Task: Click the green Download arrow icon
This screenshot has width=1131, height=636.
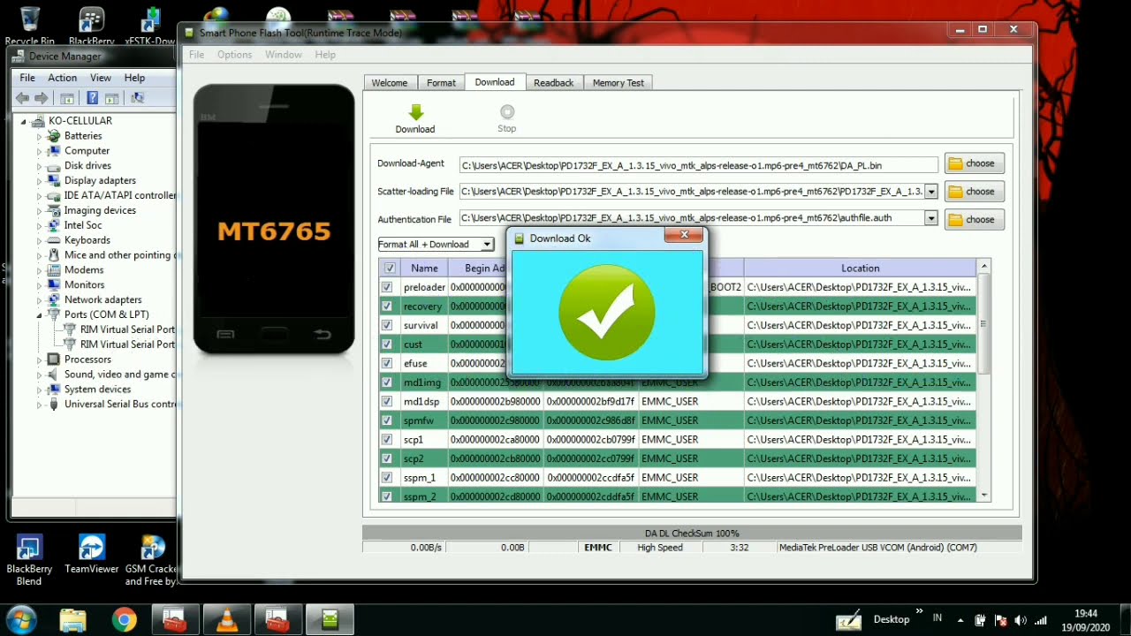Action: [416, 112]
